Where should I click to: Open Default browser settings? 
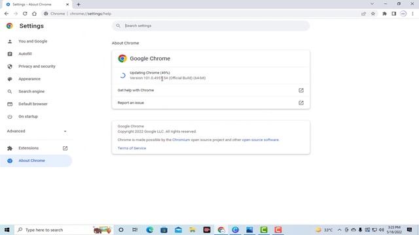33,104
